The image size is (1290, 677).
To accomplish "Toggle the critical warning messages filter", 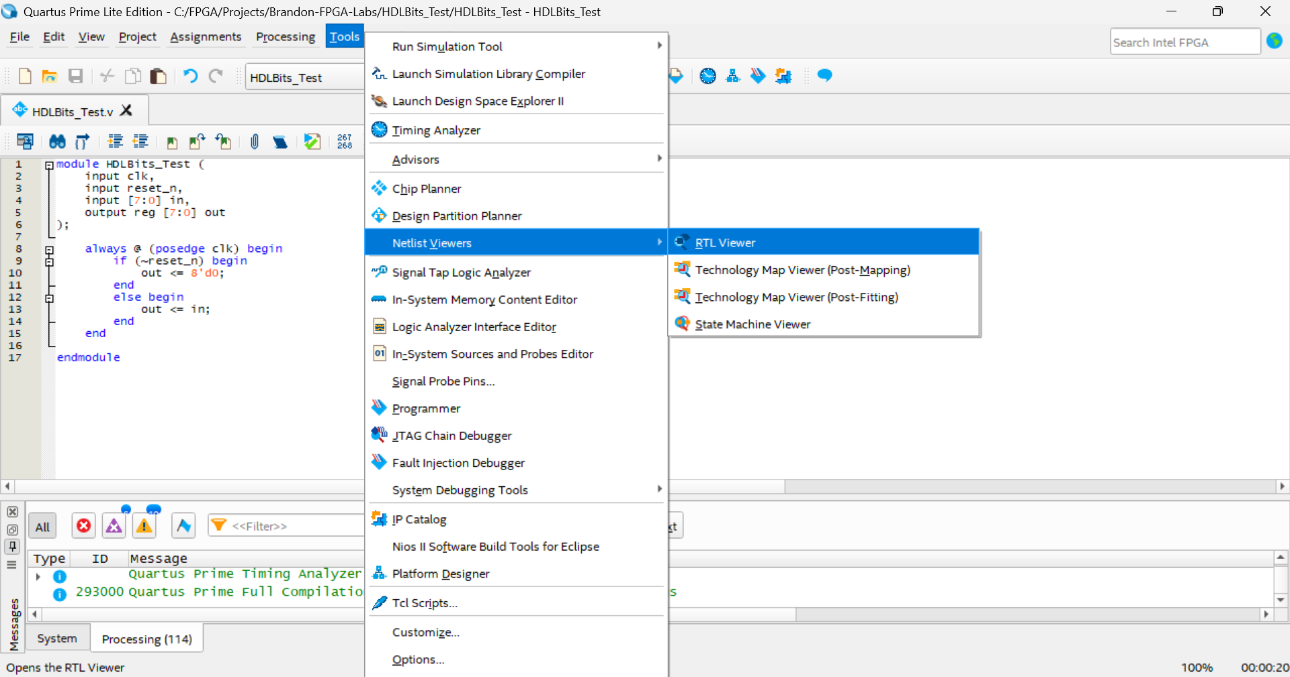I will (x=114, y=526).
